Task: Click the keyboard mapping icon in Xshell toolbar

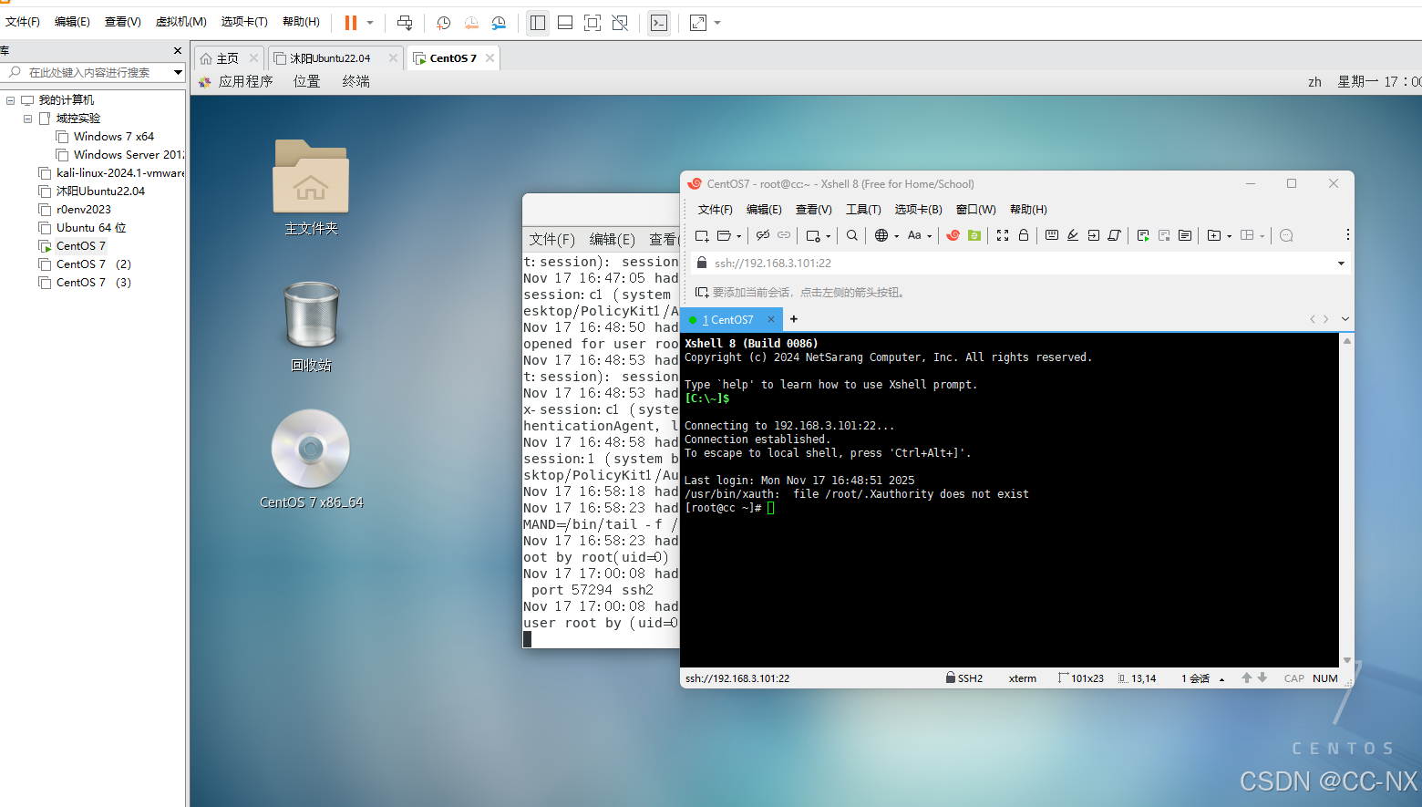Action: 1052,235
